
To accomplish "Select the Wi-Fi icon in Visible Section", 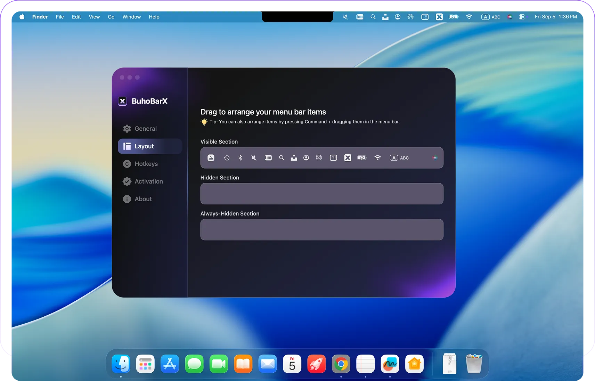I will pos(377,158).
